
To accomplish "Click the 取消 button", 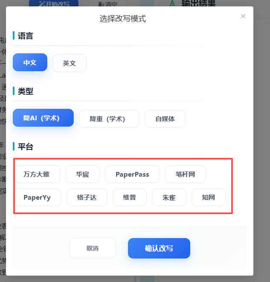I will coord(93,248).
